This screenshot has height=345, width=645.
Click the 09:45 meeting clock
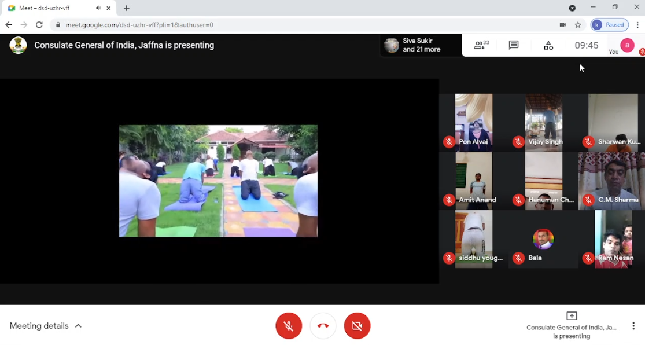(x=586, y=45)
